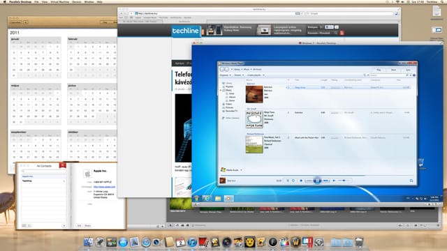Viewport: 447px width, 251px height.
Task: Pause playback in Windows Media Player
Action: tap(317, 181)
